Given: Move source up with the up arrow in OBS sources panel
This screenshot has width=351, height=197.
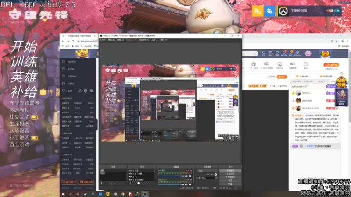Looking at the screenshot, I should (x=143, y=183).
